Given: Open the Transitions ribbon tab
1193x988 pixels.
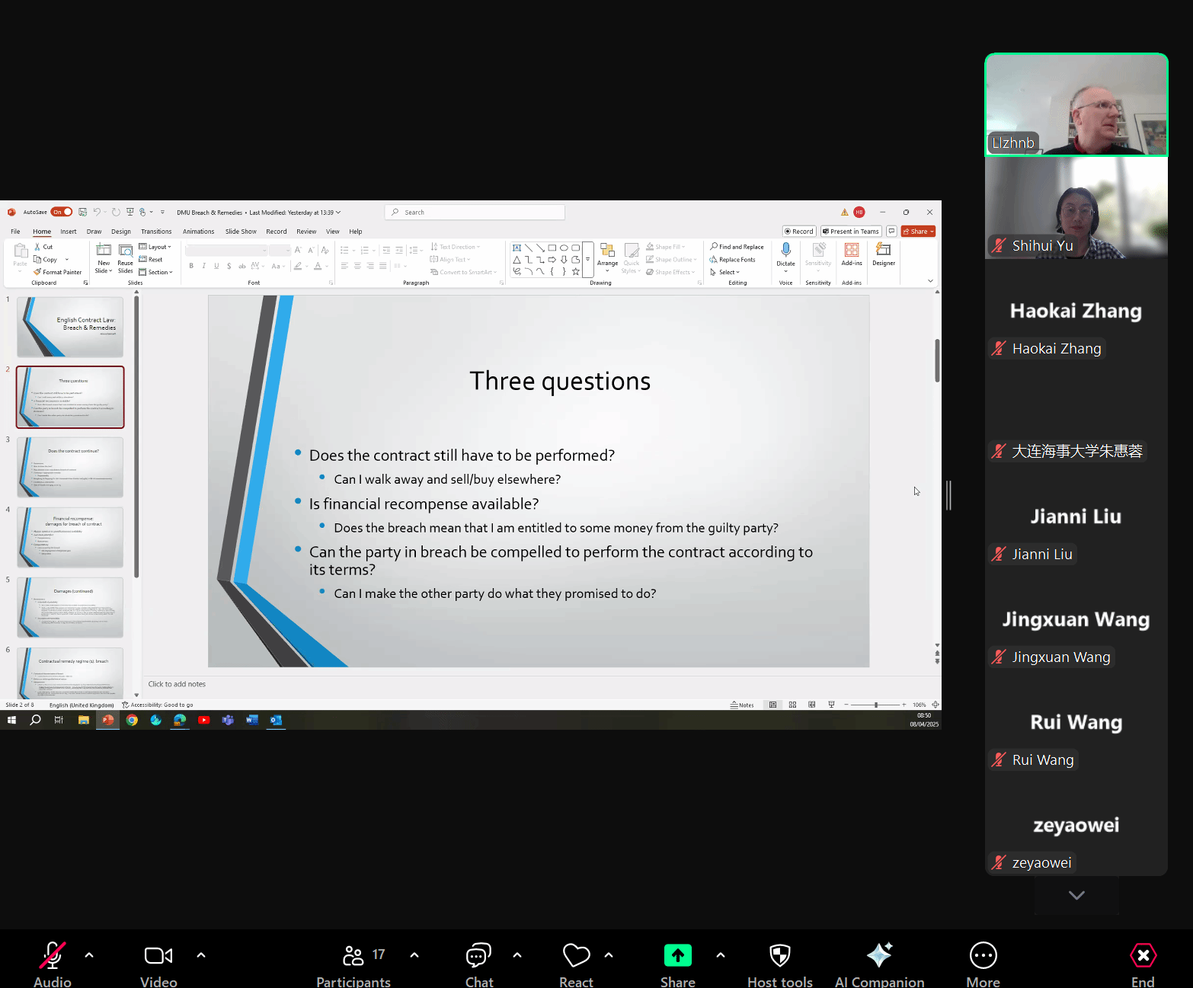Looking at the screenshot, I should (x=156, y=232).
